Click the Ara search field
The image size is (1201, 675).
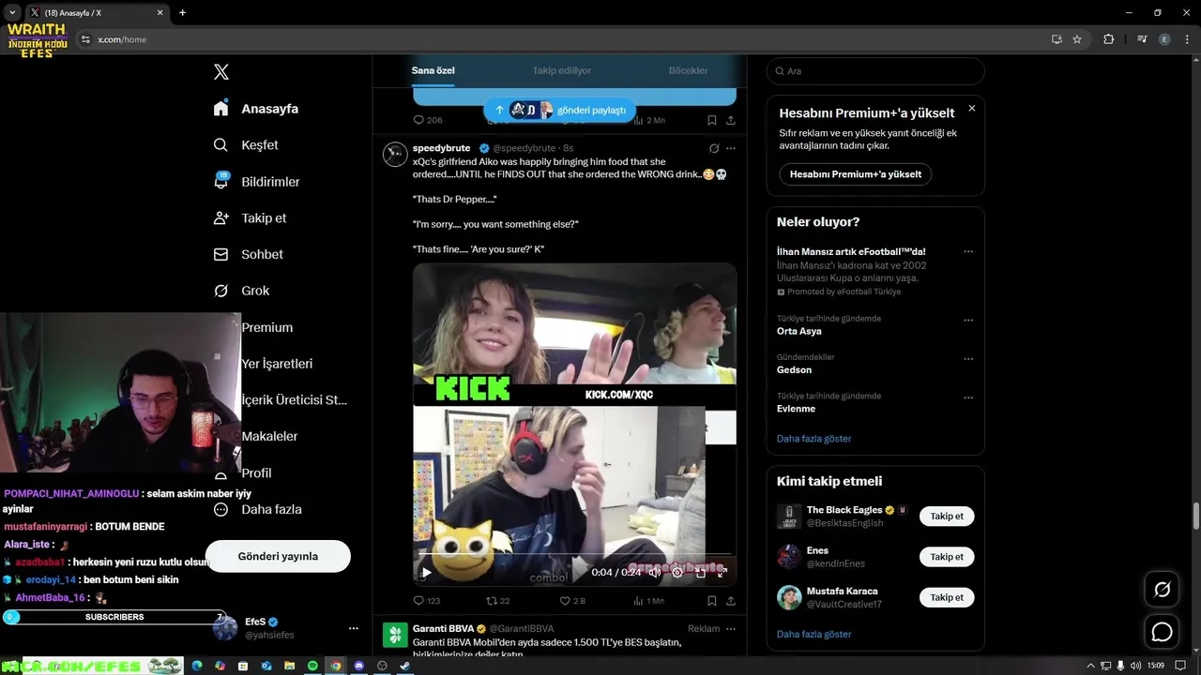875,71
